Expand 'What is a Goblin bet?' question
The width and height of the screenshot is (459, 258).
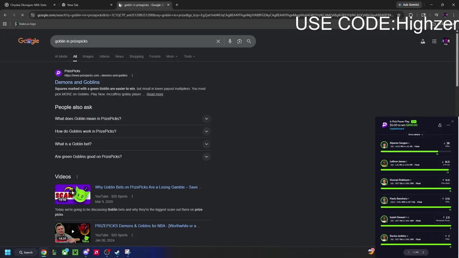133,144
